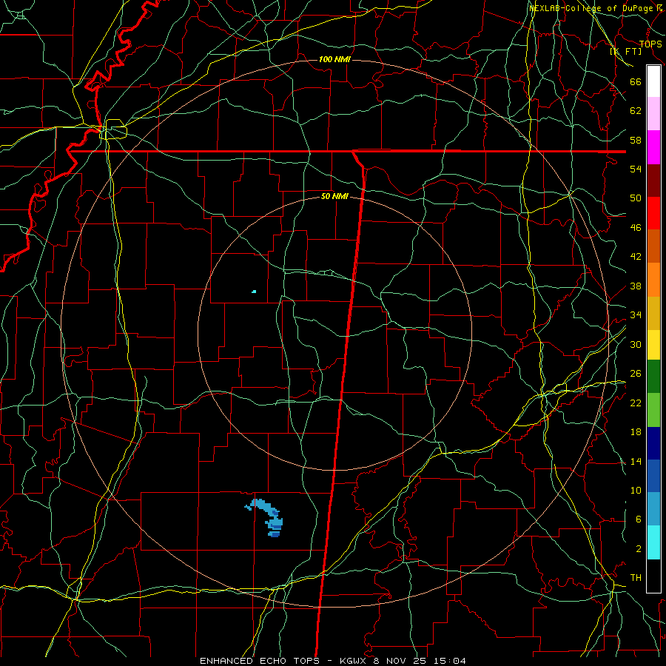666x666 pixels.
Task: Click the '14' legend value
Action: pos(636,461)
